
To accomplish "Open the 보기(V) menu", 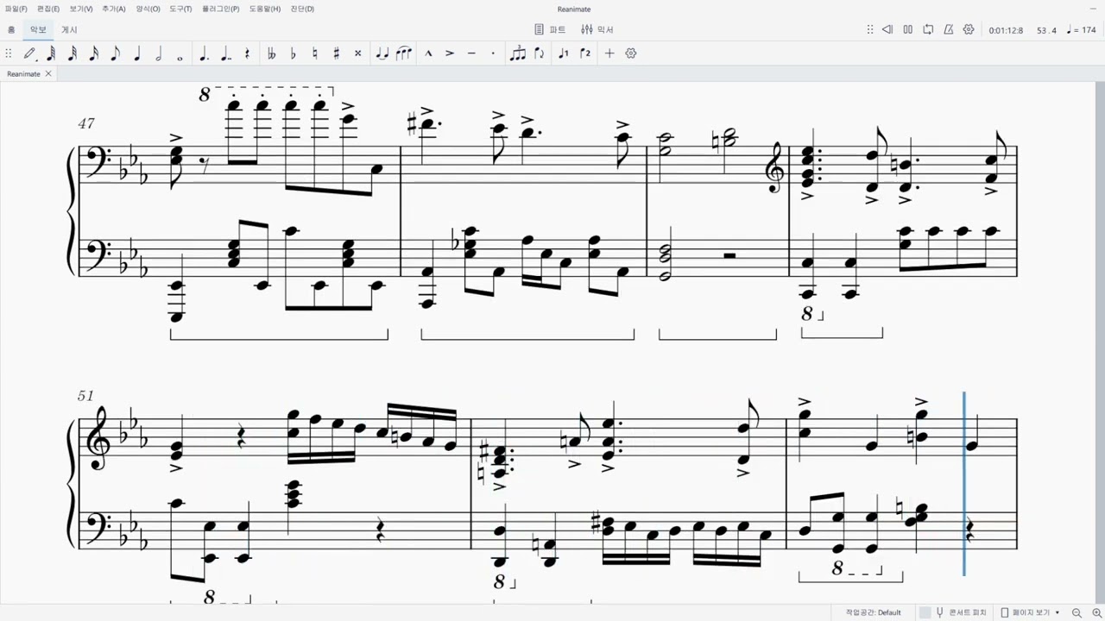I will tap(81, 9).
